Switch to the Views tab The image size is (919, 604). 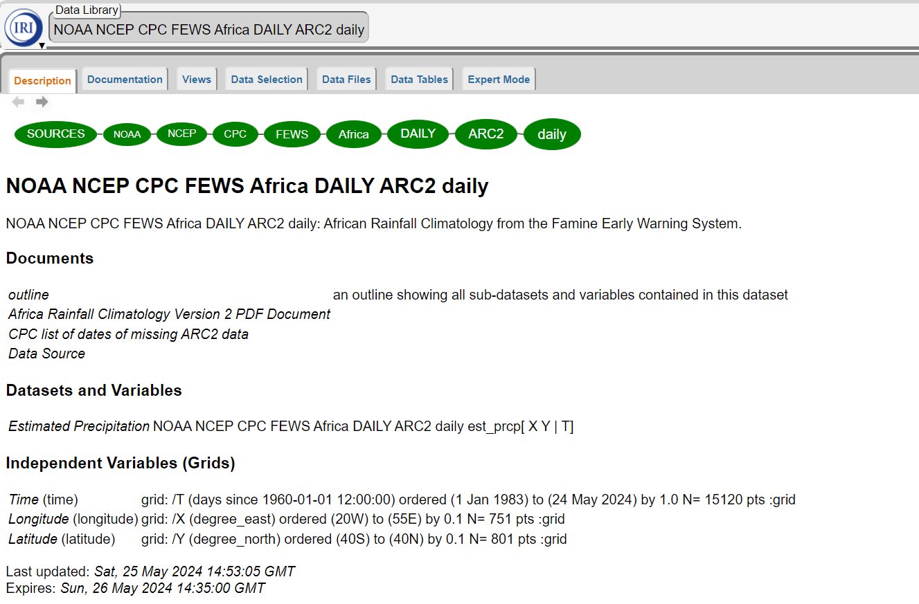[x=197, y=80]
